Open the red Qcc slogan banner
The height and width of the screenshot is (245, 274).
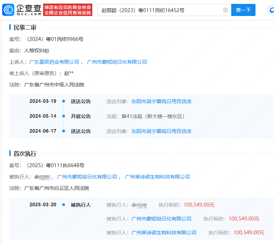click(68, 10)
